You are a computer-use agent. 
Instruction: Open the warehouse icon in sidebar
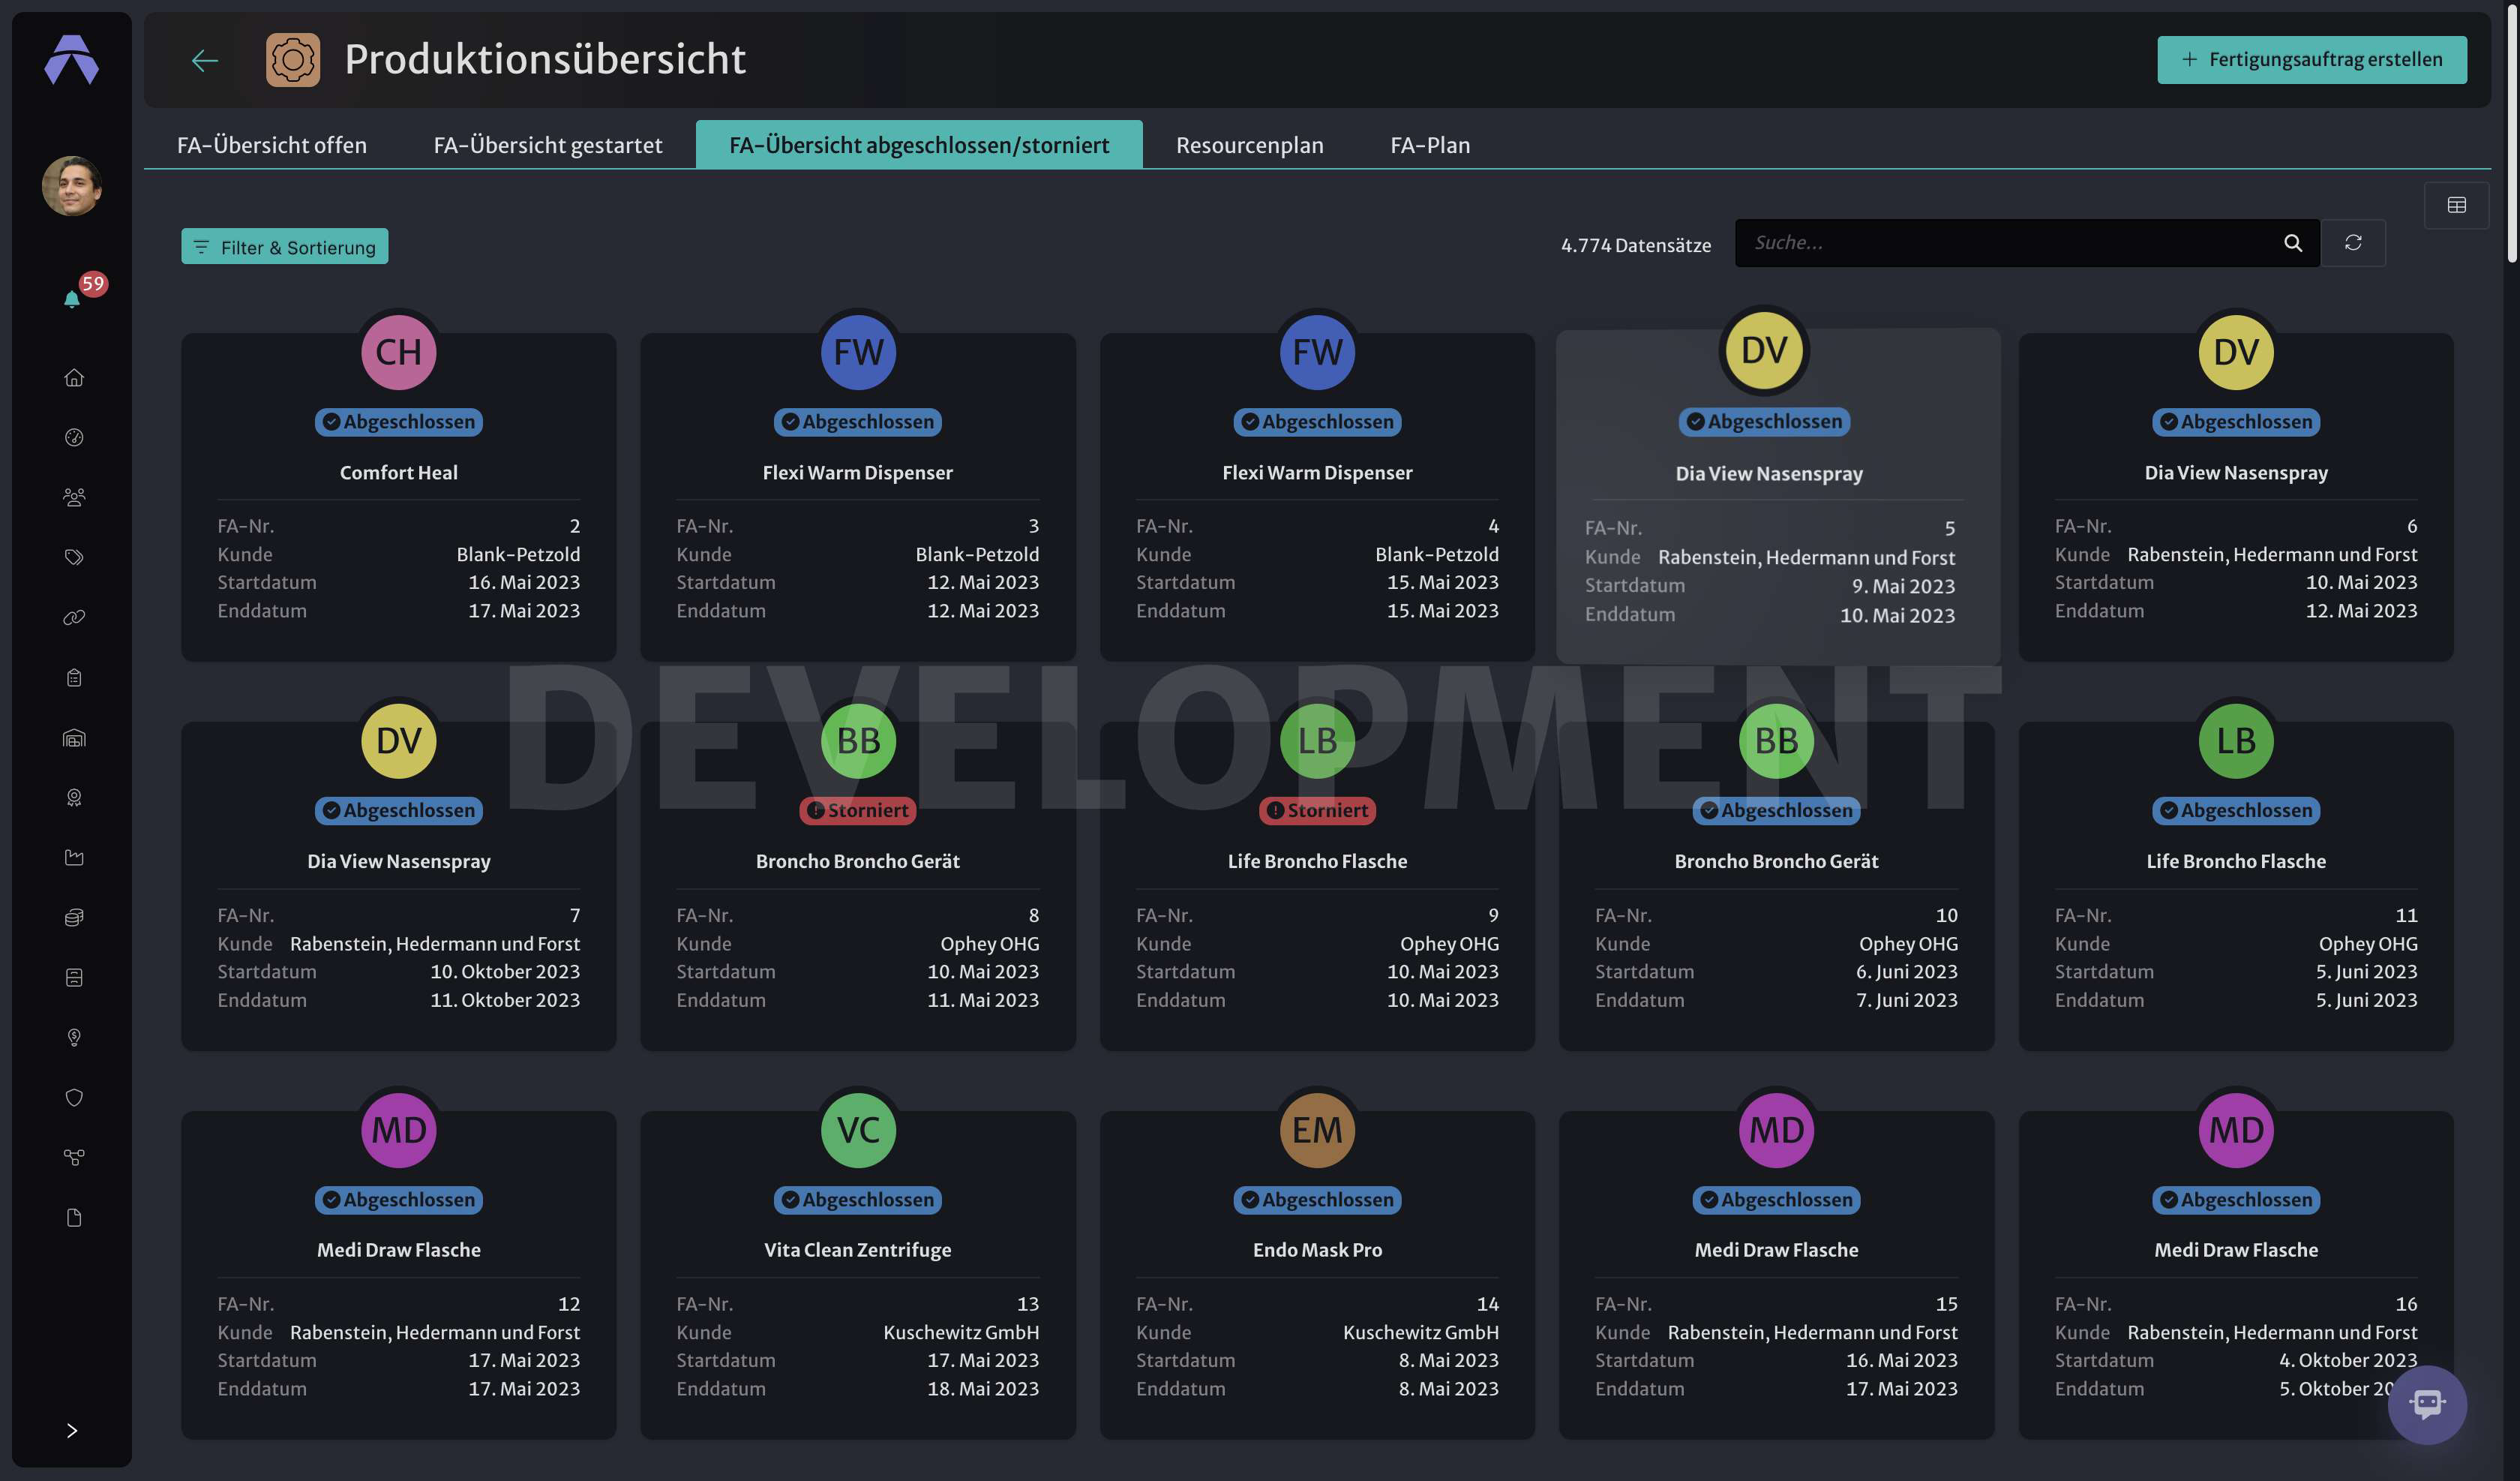point(73,737)
